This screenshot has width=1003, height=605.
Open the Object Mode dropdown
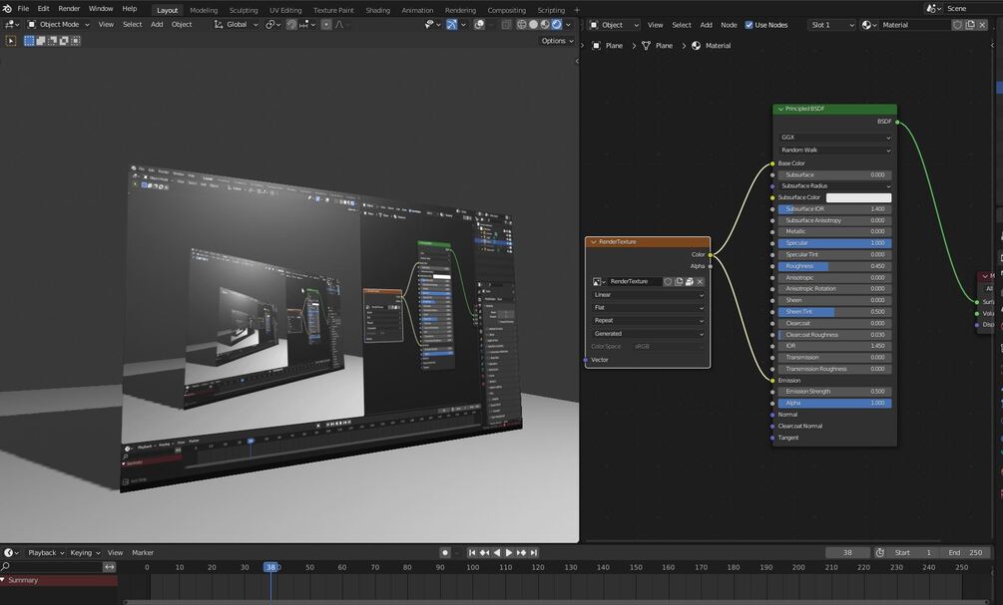pos(59,24)
